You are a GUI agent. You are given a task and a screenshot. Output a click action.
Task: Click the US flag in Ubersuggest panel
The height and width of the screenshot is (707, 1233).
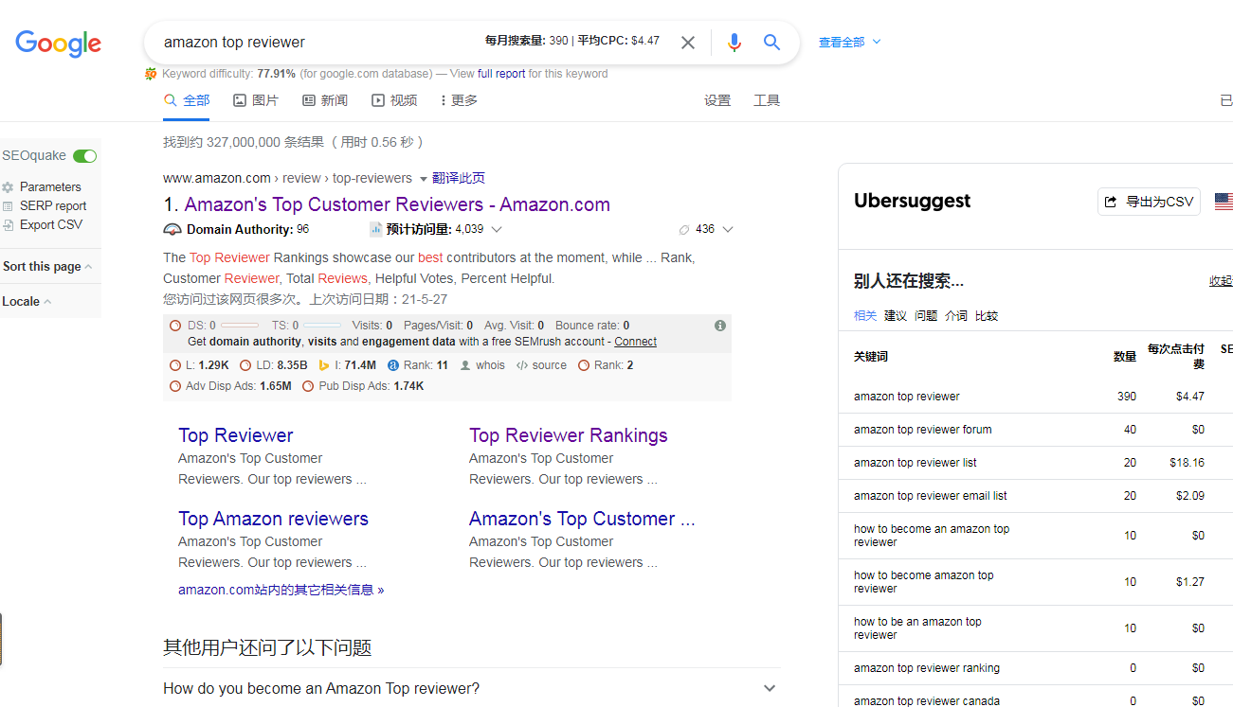pyautogui.click(x=1224, y=202)
